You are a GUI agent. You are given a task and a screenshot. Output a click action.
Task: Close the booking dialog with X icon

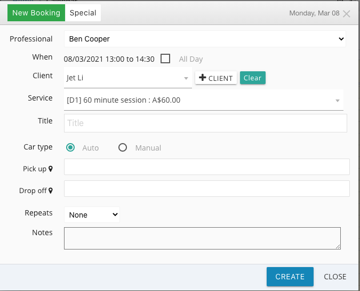click(346, 14)
